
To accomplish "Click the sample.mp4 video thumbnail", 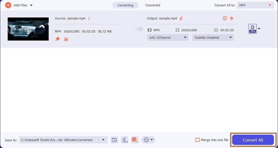I will point(28,29).
